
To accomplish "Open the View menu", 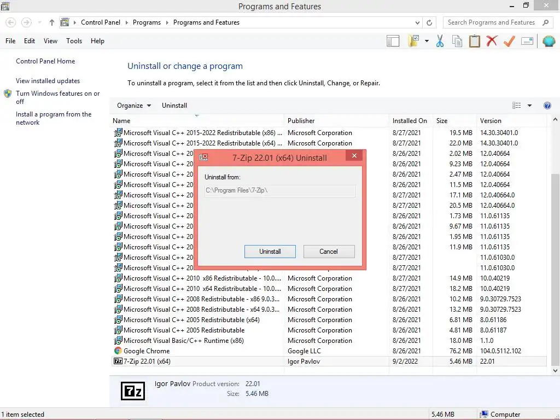I will click(x=50, y=41).
